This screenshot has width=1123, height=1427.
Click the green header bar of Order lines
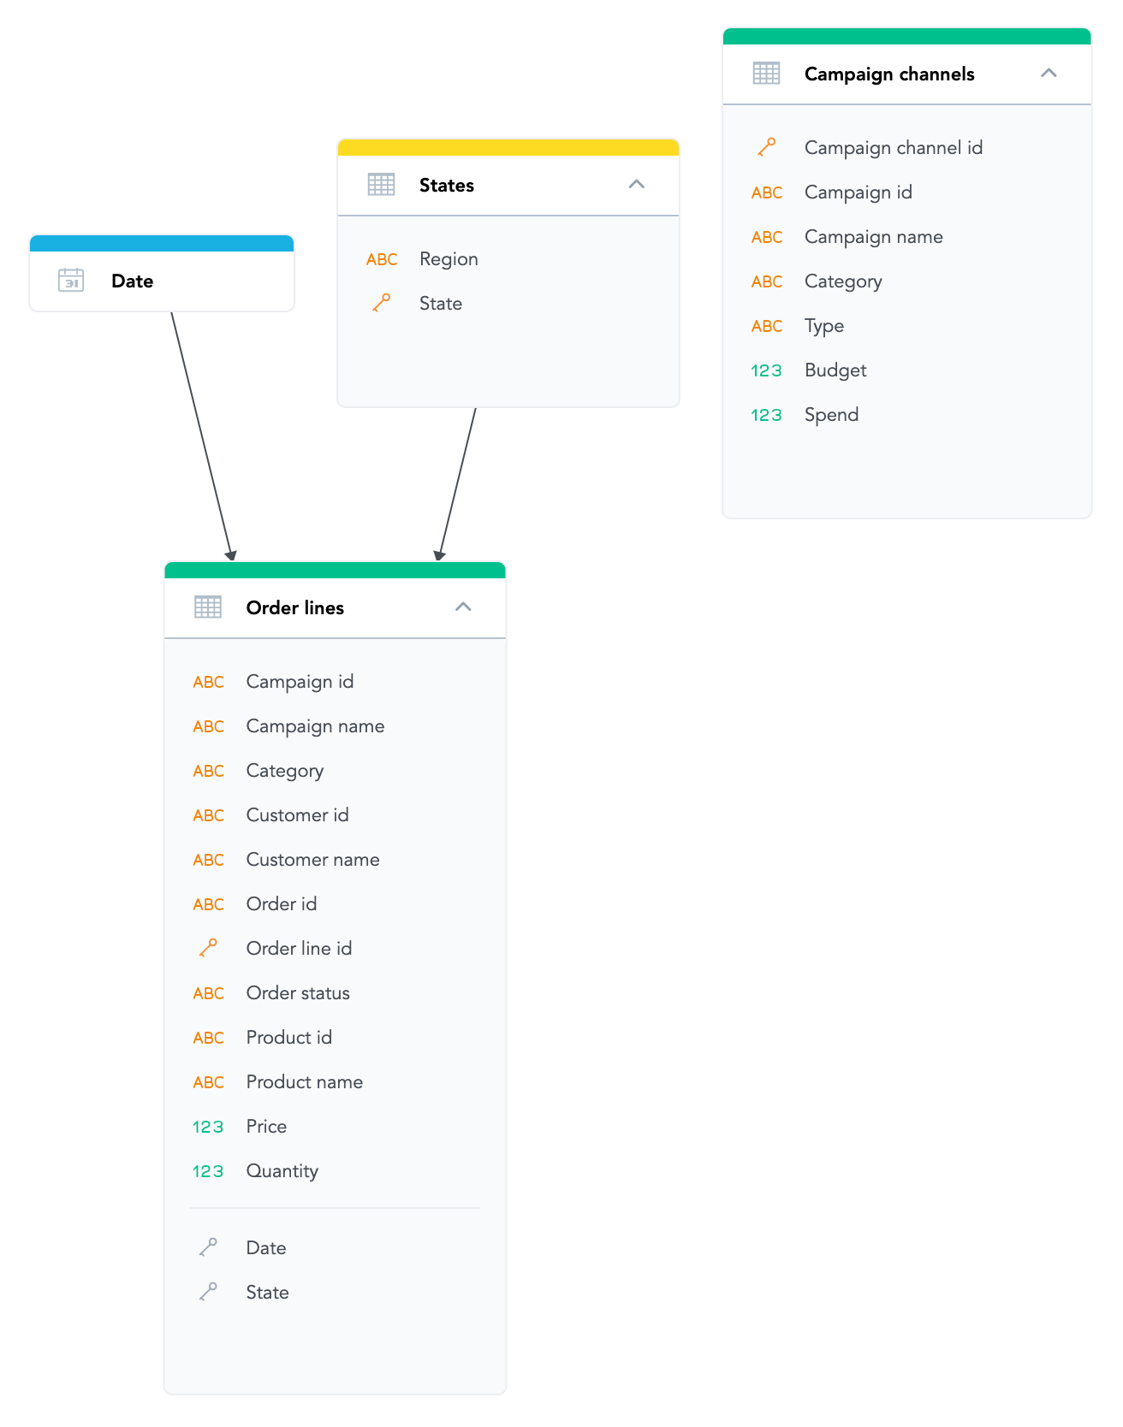tap(335, 568)
